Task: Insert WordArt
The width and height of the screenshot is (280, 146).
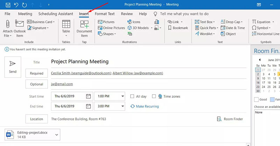Action: [205, 34]
